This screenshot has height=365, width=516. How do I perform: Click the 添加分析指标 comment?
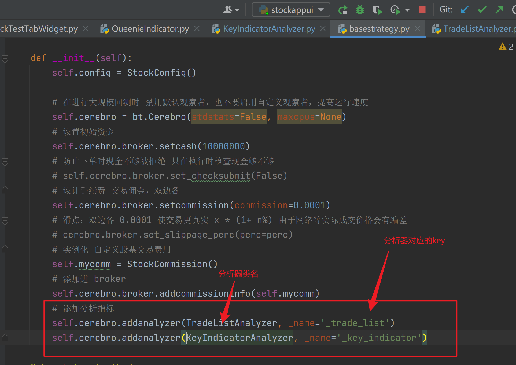click(83, 308)
